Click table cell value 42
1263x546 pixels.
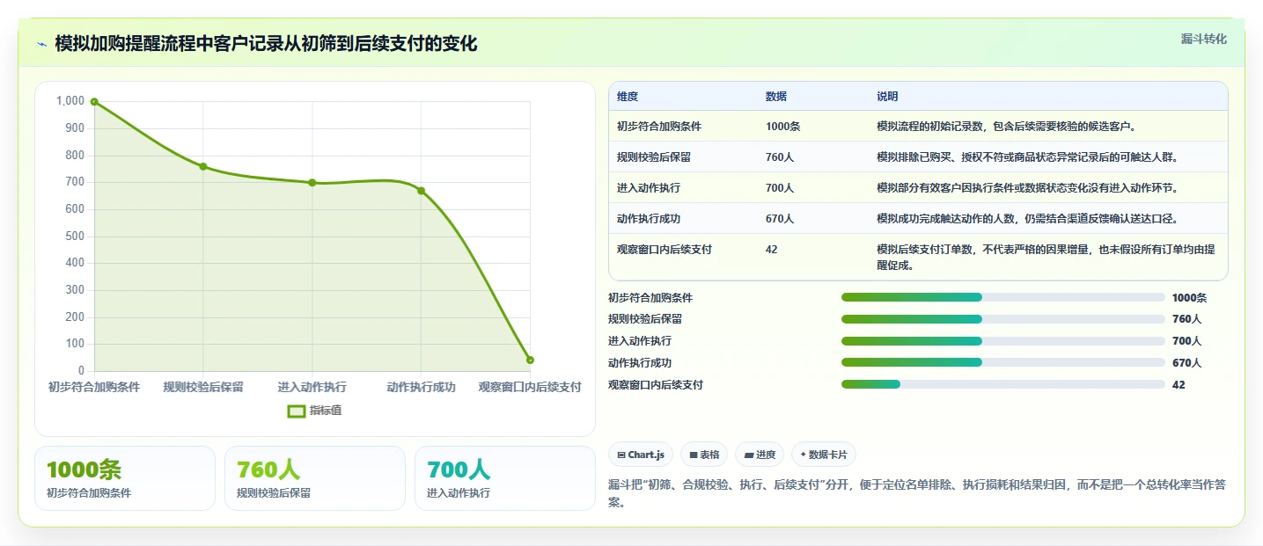[x=772, y=250]
